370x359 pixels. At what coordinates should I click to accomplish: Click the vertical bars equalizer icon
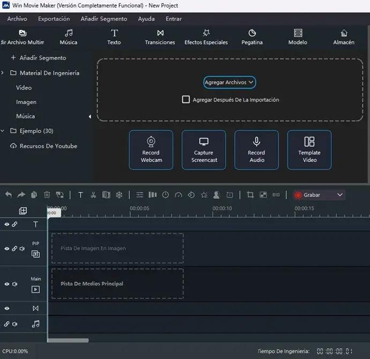click(x=152, y=195)
